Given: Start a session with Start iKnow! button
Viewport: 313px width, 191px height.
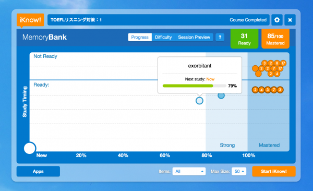Looking at the screenshot, I should [274, 171].
